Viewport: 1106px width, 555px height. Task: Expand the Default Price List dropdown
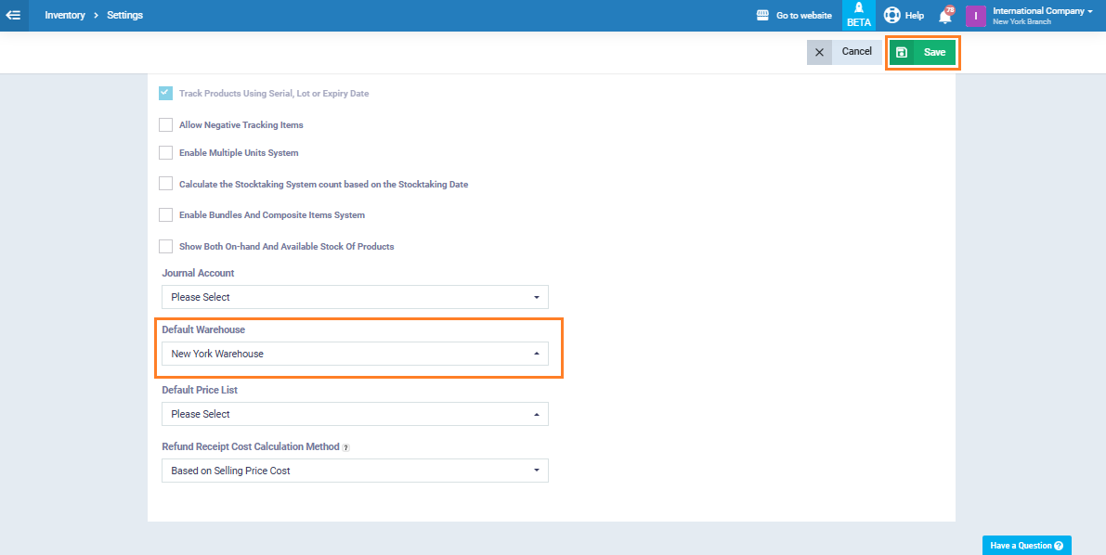tap(355, 414)
